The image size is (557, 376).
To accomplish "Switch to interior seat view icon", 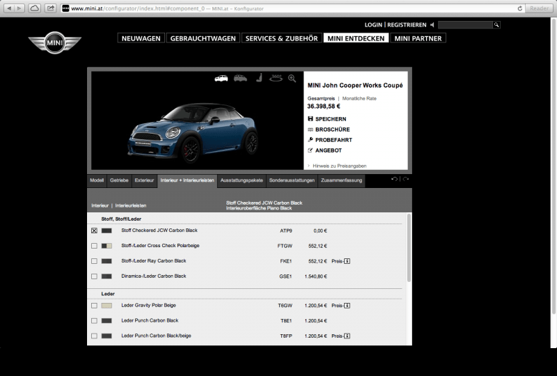I will click(x=259, y=78).
